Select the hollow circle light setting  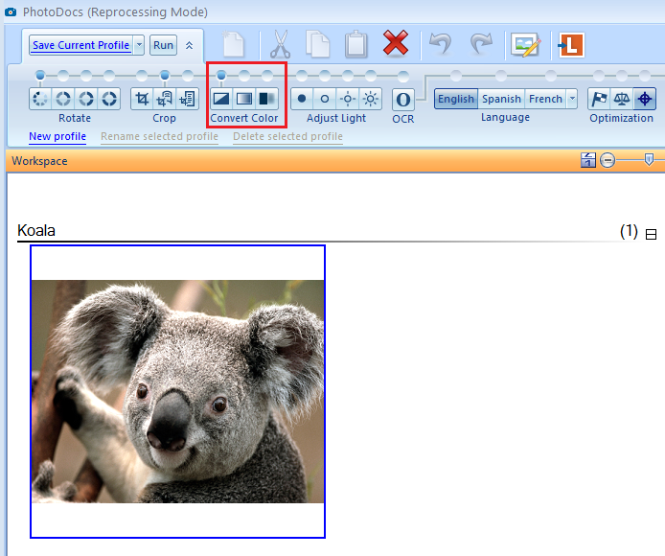coord(325,99)
